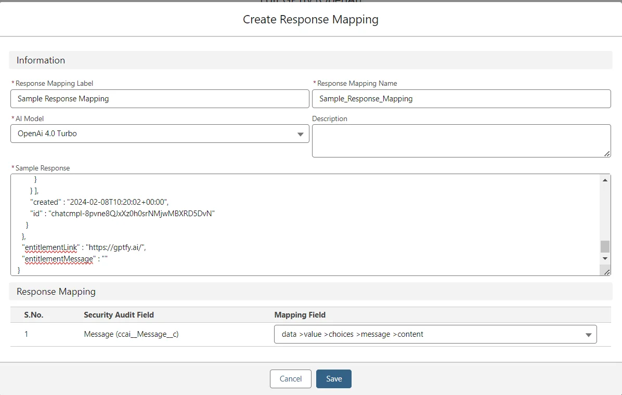Click the Response Mapping Name input field
This screenshot has width=622, height=395.
(461, 99)
